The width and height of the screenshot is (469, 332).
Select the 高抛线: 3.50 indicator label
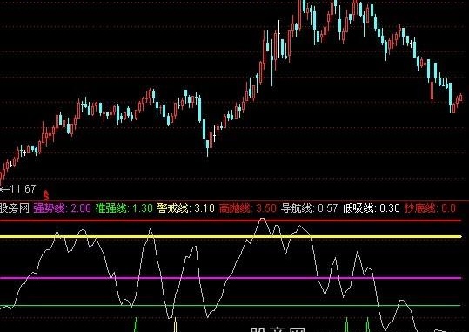point(248,207)
